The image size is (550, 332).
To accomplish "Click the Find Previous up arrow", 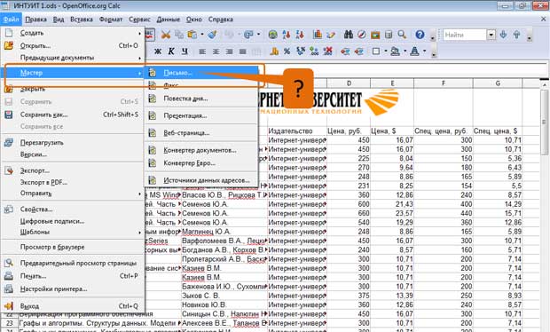I will [516, 35].
